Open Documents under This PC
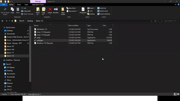 point(11,74)
